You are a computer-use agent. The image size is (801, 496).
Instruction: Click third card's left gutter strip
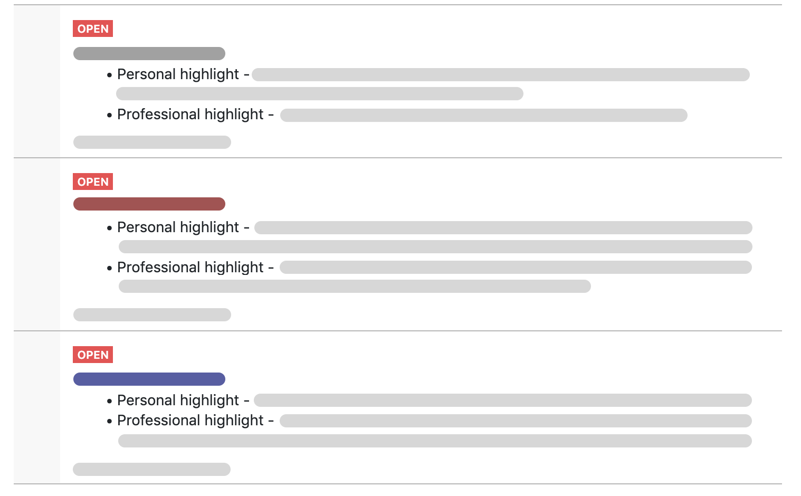(x=37, y=407)
